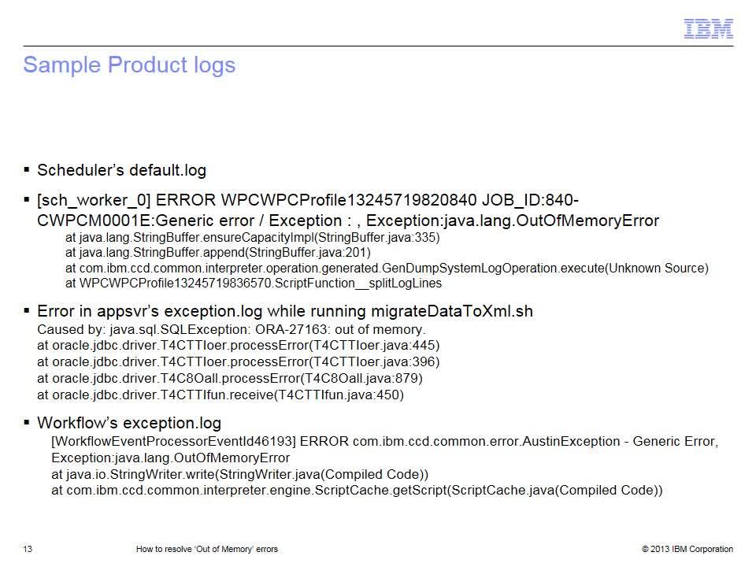The width and height of the screenshot is (756, 567).
Task: Click the bullet before appsvr's exception.log error
Action: pyautogui.click(x=27, y=310)
